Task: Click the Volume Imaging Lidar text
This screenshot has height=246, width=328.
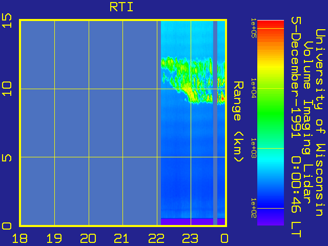Action: coord(307,122)
